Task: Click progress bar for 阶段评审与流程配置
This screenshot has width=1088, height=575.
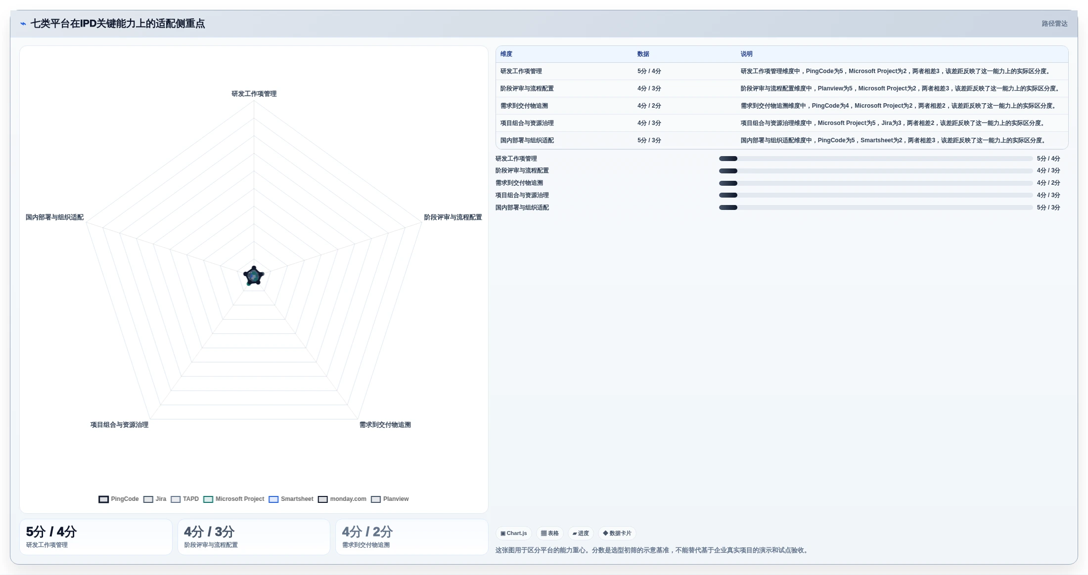Action: point(875,171)
